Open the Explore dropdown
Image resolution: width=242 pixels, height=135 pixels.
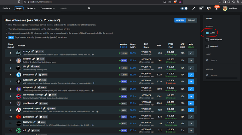(x=31, y=8)
